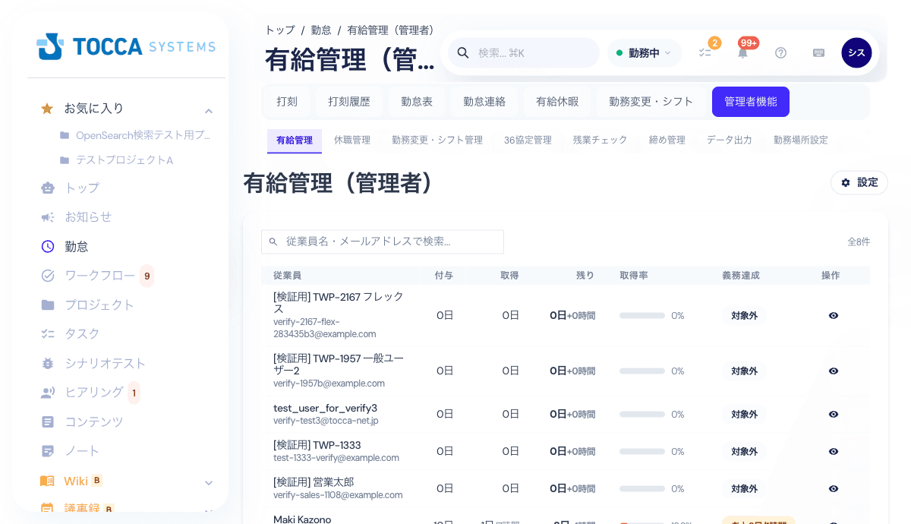Click folder icon of OpenSearch検索テスト用 project

point(65,135)
